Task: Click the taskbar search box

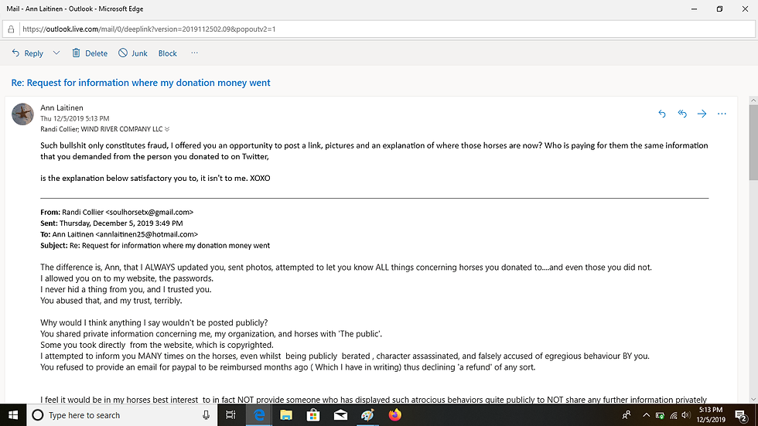Action: pos(121,415)
